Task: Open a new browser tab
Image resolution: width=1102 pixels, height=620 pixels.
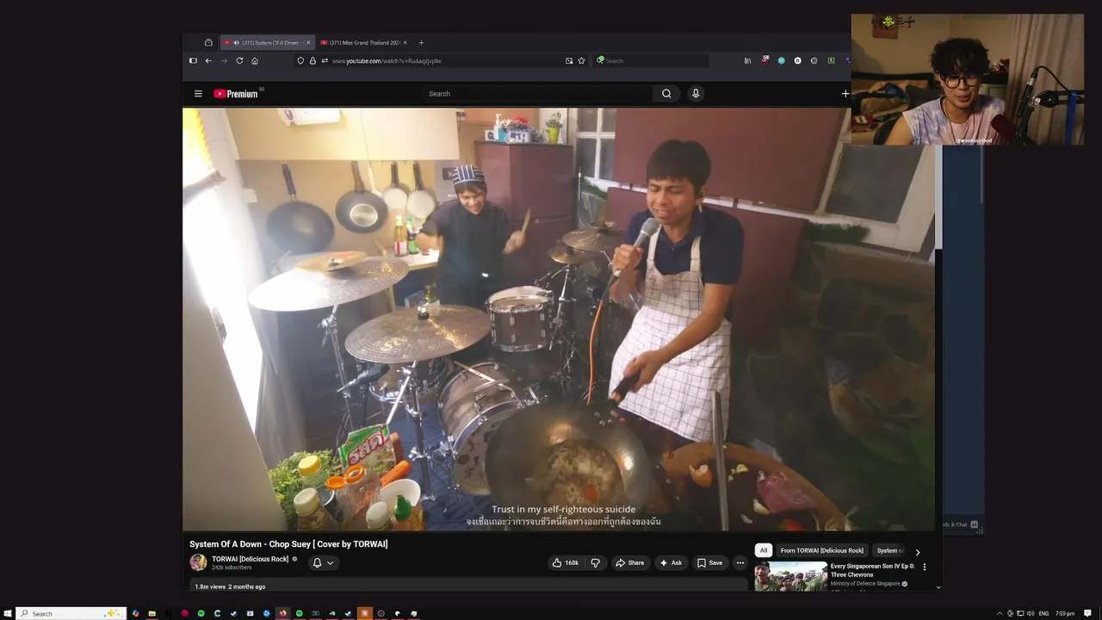Action: click(421, 42)
